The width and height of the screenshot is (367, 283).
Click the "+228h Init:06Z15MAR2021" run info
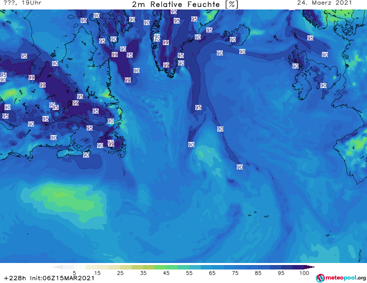click(x=49, y=278)
